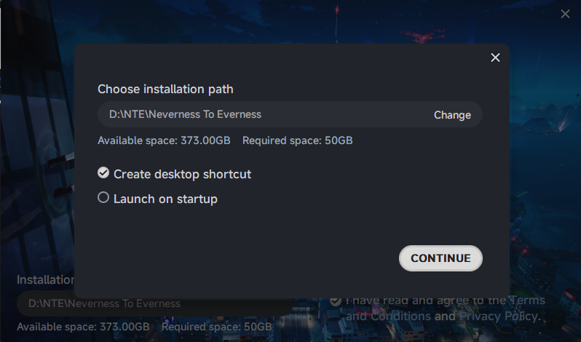Click the CONTINUE button

click(440, 258)
